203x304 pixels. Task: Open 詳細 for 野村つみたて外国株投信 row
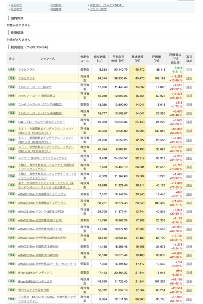(x=189, y=290)
